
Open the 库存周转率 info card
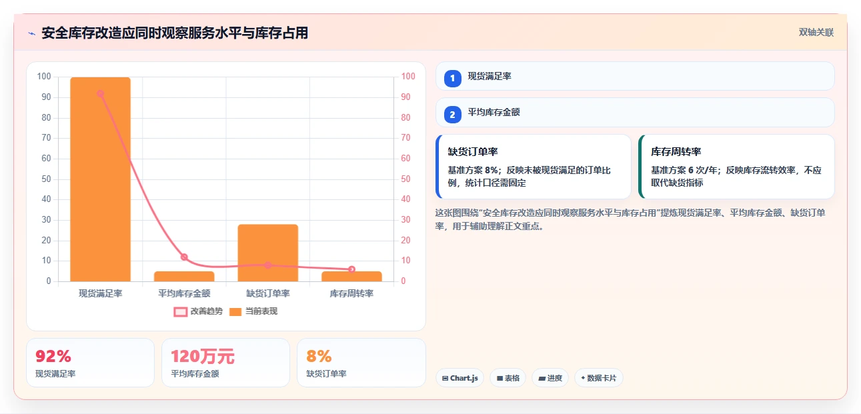[736, 167]
